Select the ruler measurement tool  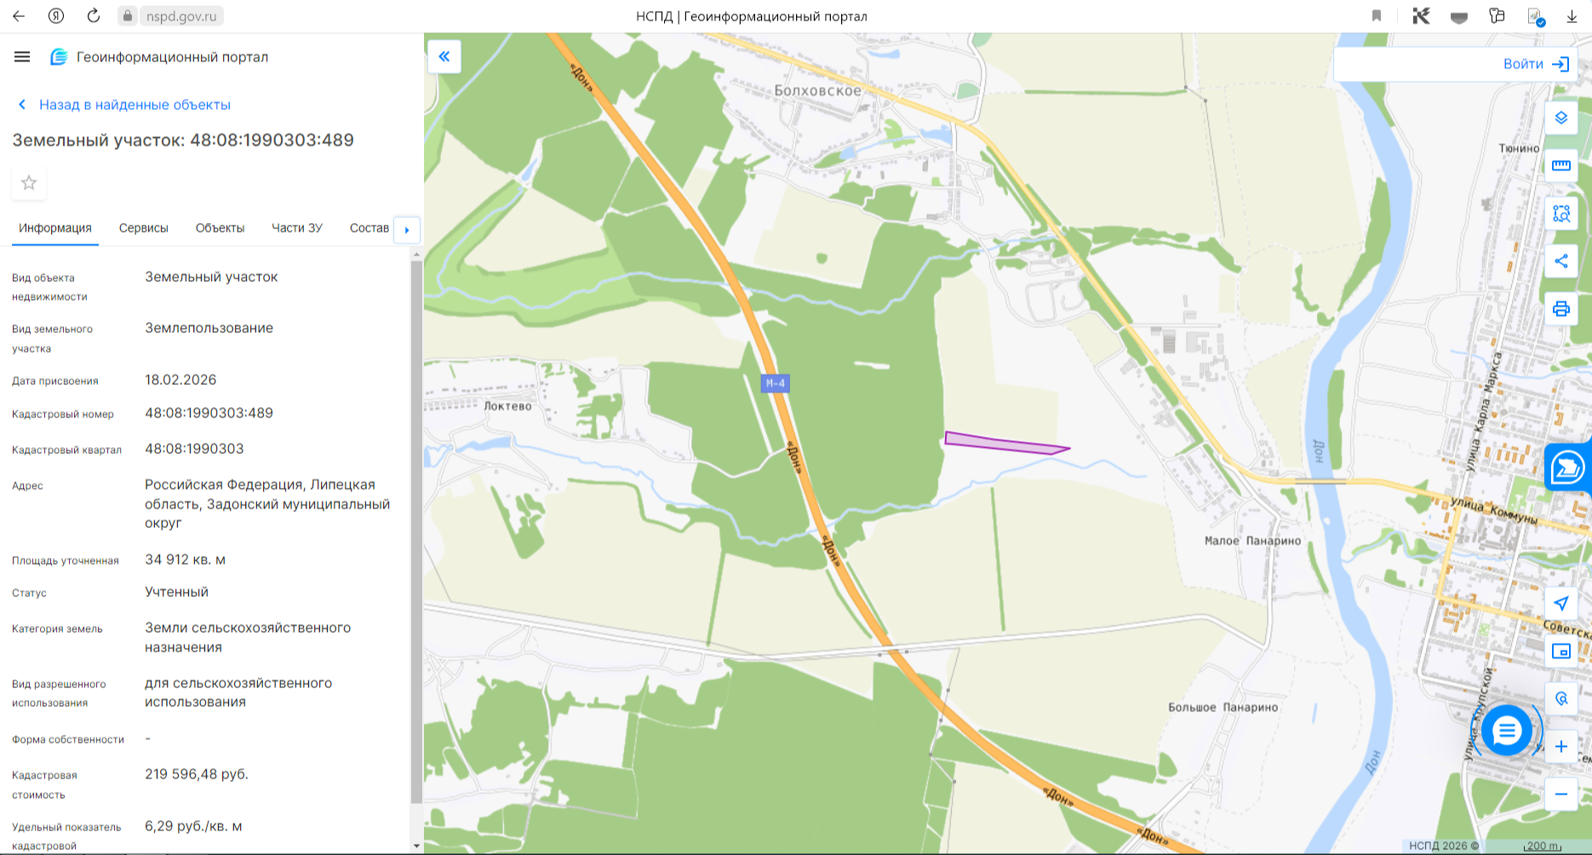coord(1561,165)
